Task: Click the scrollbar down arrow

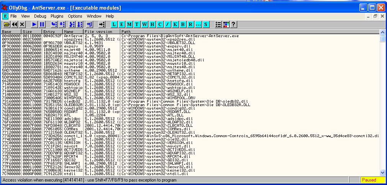Action: 382,173
